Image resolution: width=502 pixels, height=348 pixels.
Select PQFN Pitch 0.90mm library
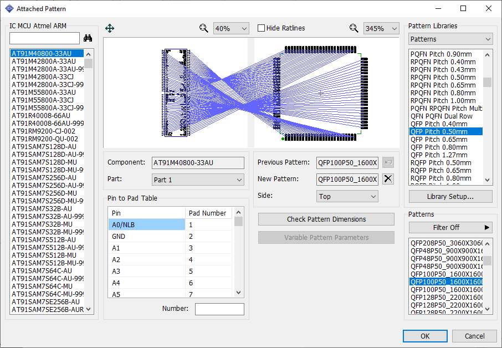tap(446, 54)
